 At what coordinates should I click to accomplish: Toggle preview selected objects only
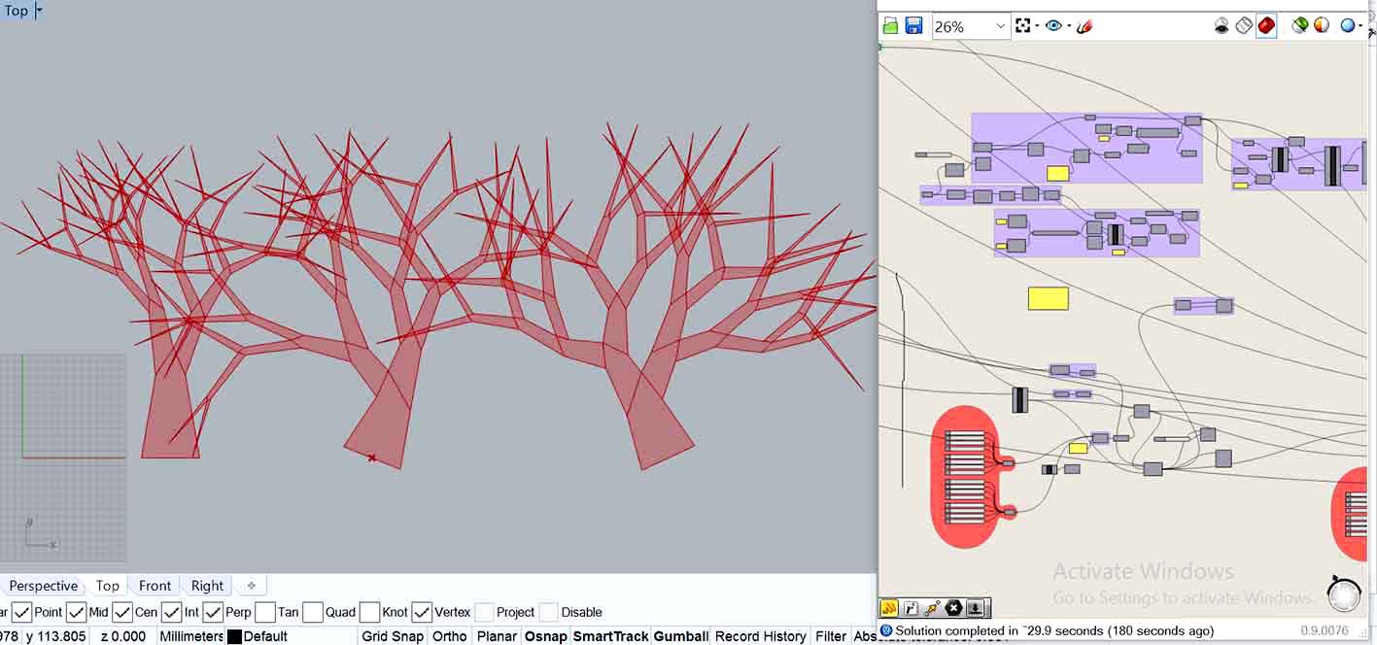coord(1299,26)
